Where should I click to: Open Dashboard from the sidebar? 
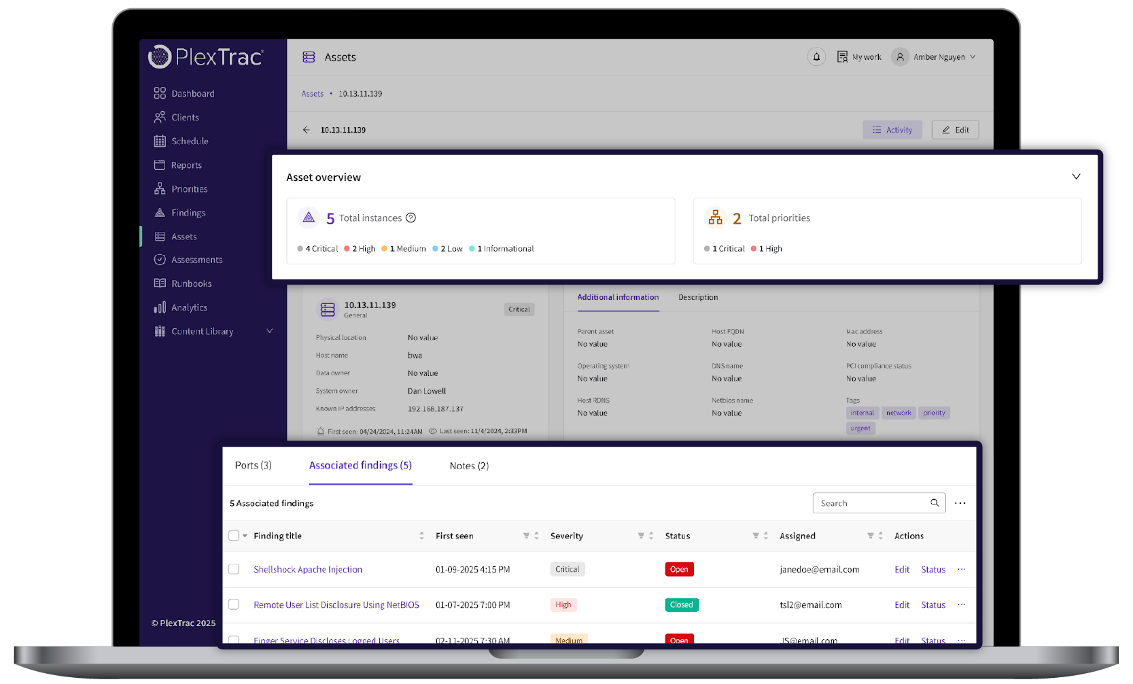pos(184,94)
